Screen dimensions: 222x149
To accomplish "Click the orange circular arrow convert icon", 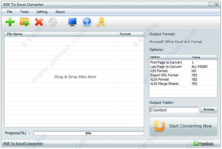I will tap(159, 126).
